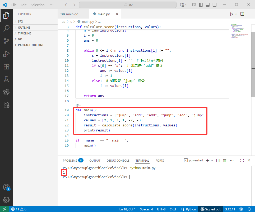Toggle secondary side bar visibility

(215, 5)
